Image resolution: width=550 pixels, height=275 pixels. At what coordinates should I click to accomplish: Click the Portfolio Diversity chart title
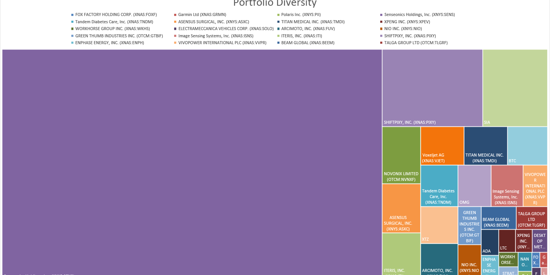275,3
